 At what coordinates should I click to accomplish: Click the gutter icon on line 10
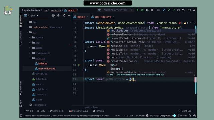click(x=79, y=65)
